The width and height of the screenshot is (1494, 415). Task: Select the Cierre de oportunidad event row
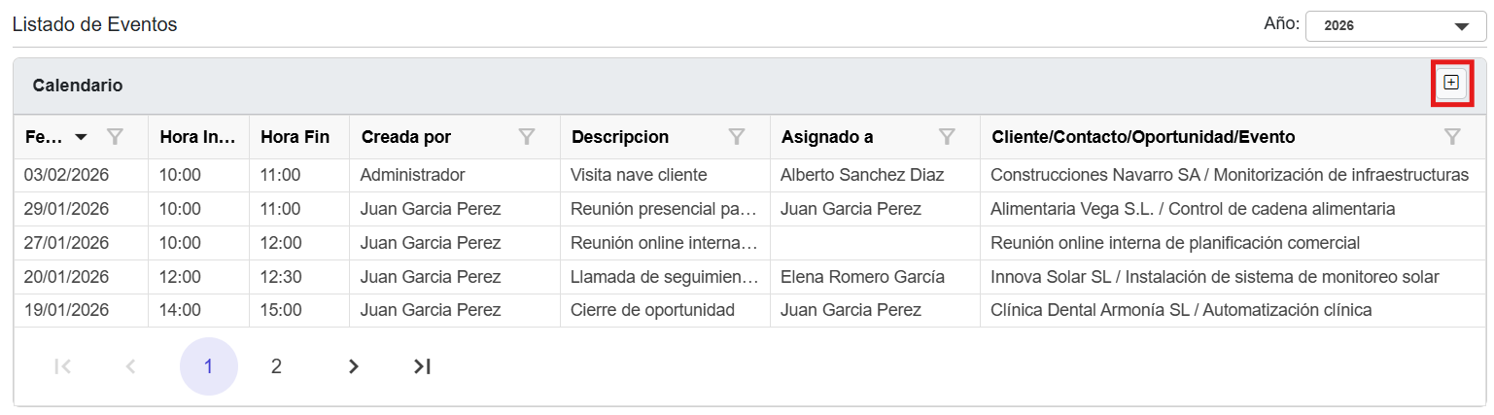652,310
